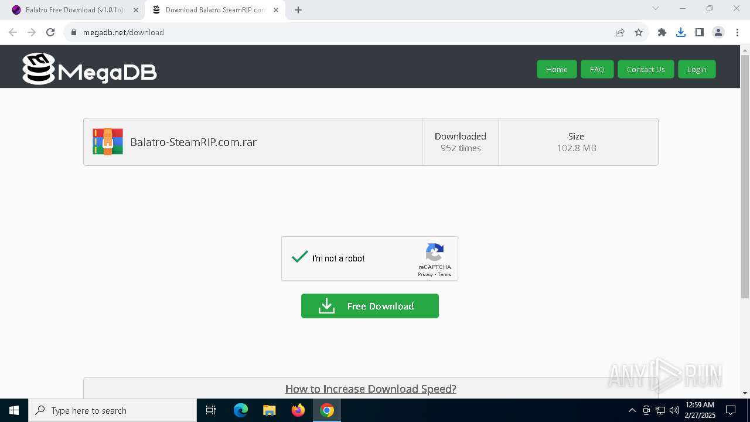Click the site lock icon in address bar
Screen dimensions: 750x422
click(74, 32)
